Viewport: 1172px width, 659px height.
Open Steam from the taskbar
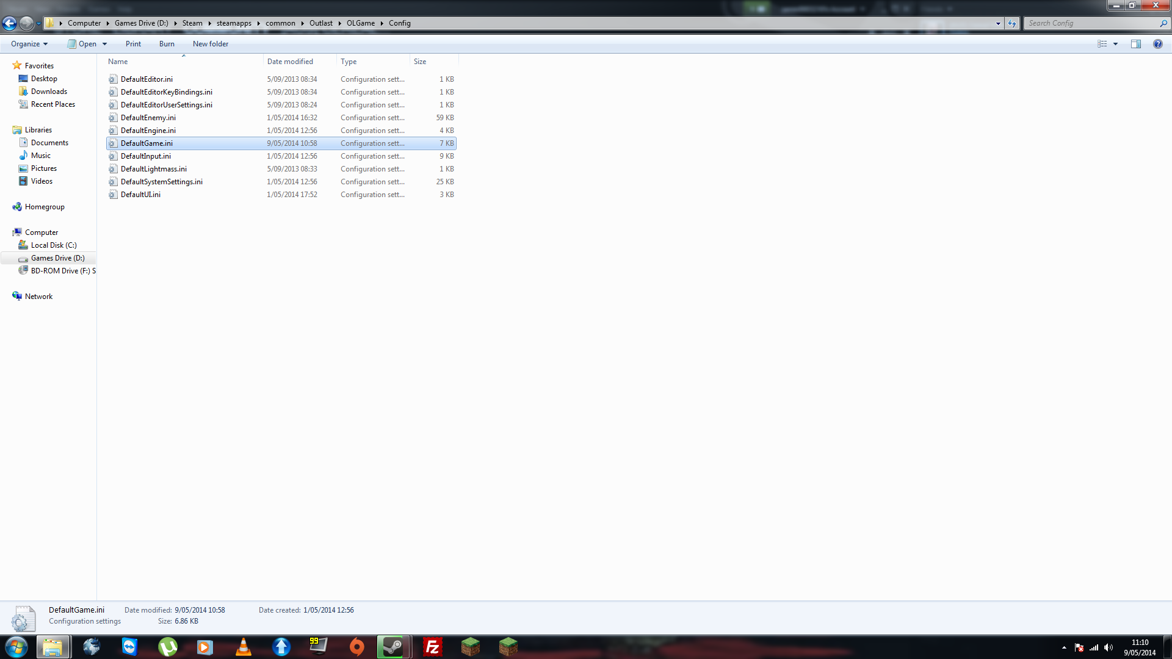[392, 647]
